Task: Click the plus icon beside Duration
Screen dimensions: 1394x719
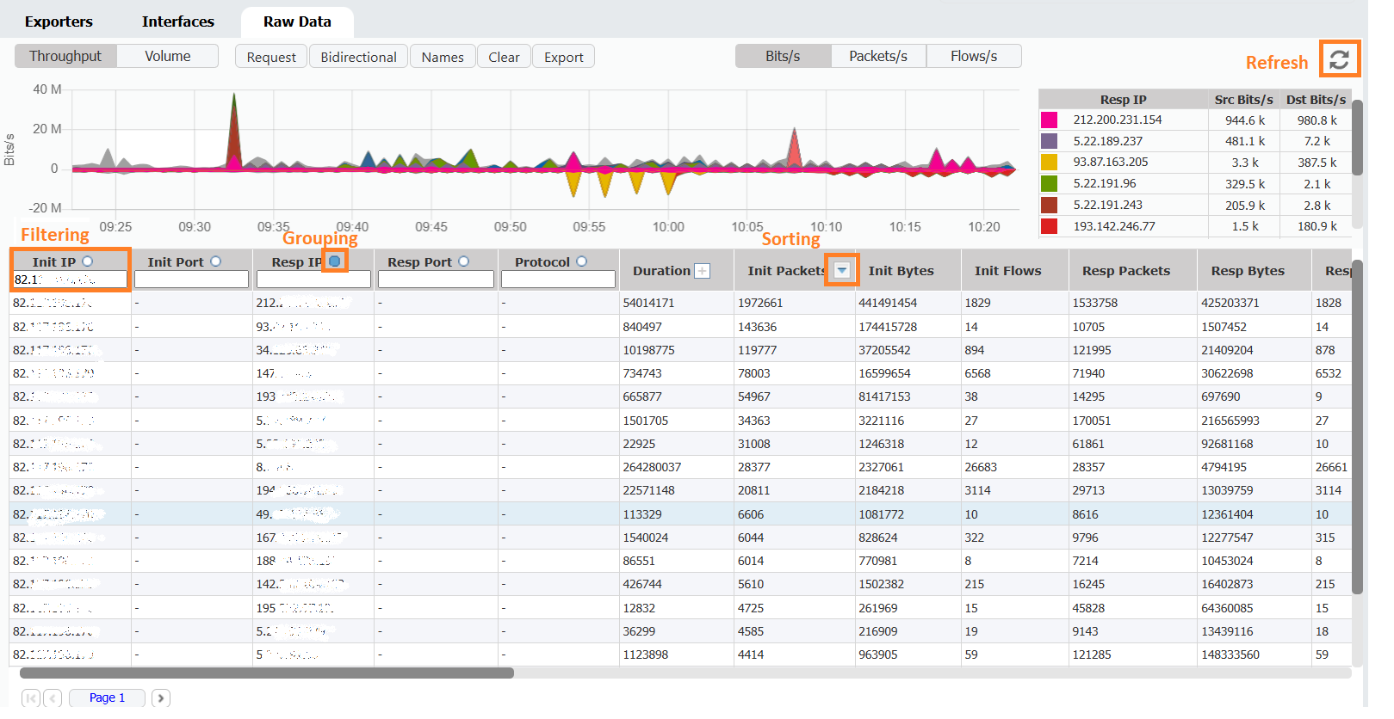Action: tap(703, 271)
